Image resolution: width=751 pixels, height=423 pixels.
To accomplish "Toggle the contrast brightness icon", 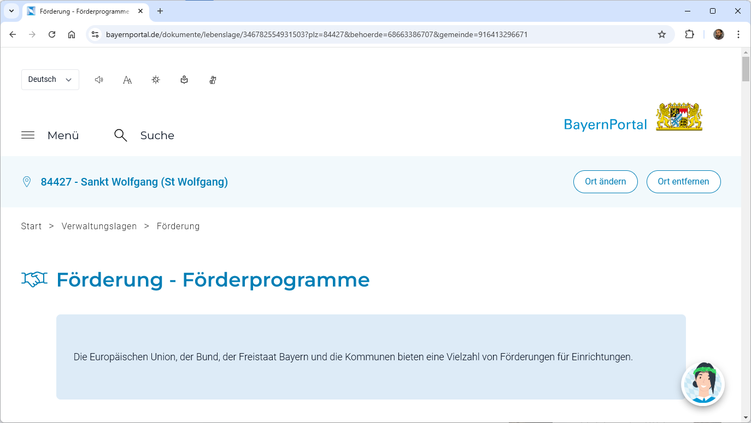I will [156, 80].
